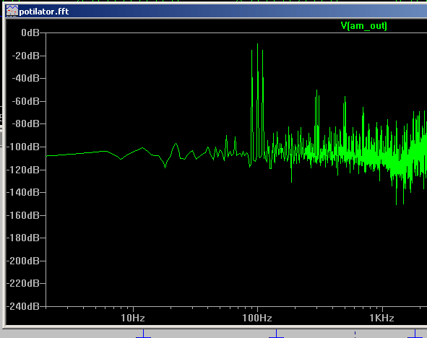The height and width of the screenshot is (338, 427).
Task: Click the -60dB axis label
Action: click(x=26, y=101)
